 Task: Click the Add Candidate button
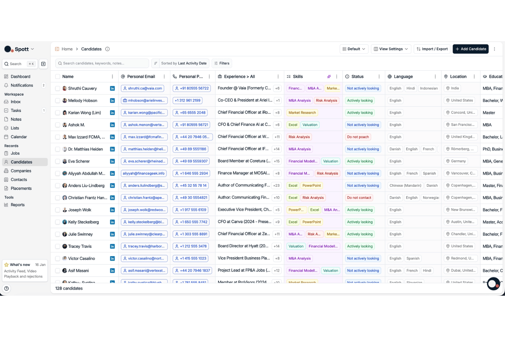point(471,49)
